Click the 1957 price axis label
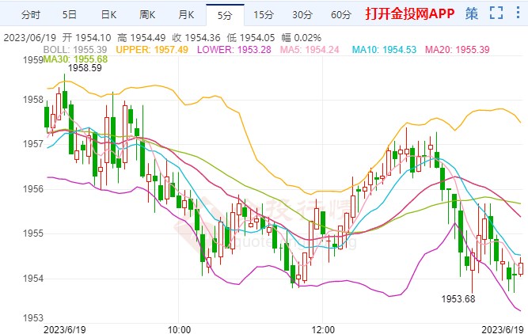The width and height of the screenshot is (528, 334). 33,144
